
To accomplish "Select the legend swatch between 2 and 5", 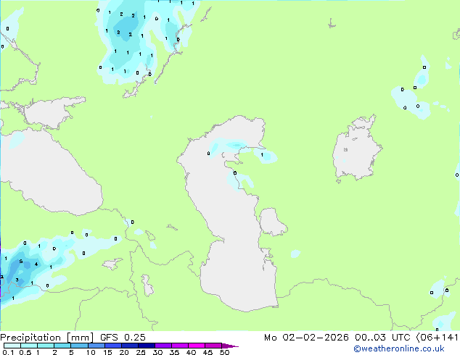I will click(x=62, y=346).
